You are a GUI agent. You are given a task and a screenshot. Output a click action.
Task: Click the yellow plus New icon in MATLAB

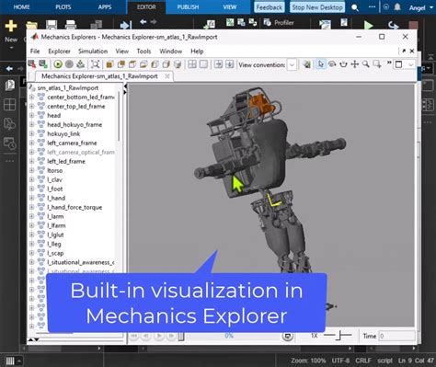tap(11, 26)
